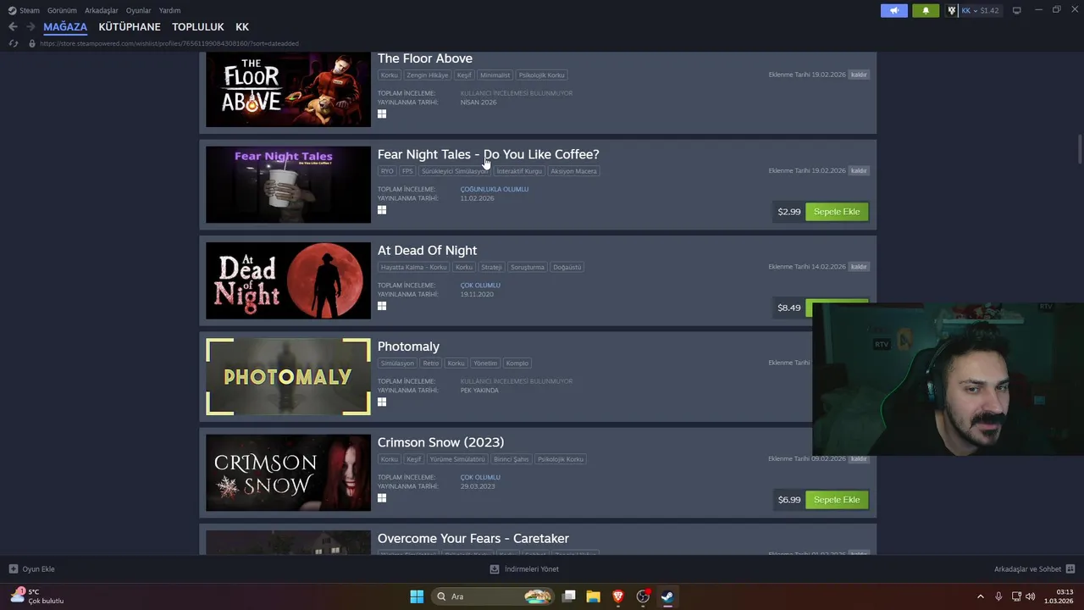Select the Retro tag on Photomaly

coord(431,363)
